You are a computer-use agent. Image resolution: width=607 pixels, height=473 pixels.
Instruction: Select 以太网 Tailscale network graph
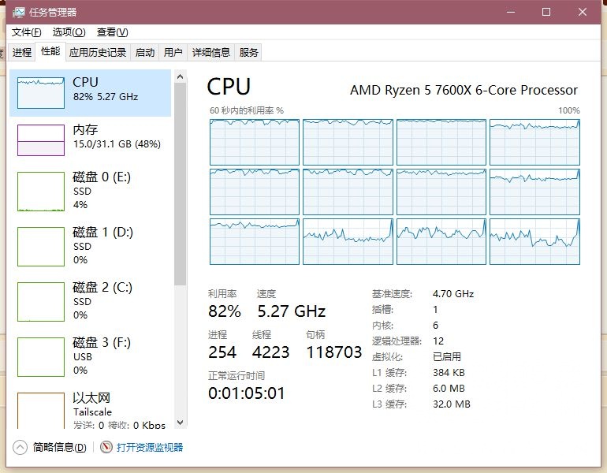pyautogui.click(x=41, y=410)
